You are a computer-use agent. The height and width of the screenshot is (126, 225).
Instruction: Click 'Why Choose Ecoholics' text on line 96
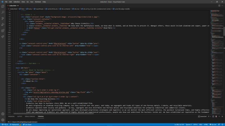point(80,24)
